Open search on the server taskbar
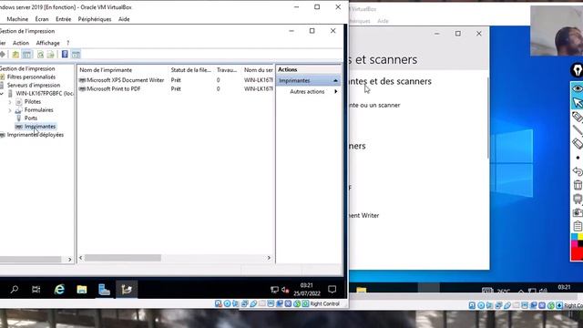The height and width of the screenshot is (328, 583). tap(15, 289)
